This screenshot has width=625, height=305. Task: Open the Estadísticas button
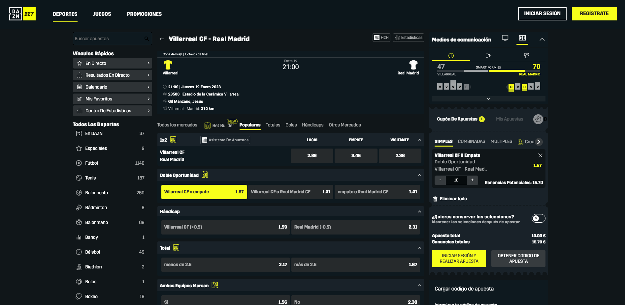click(x=409, y=38)
